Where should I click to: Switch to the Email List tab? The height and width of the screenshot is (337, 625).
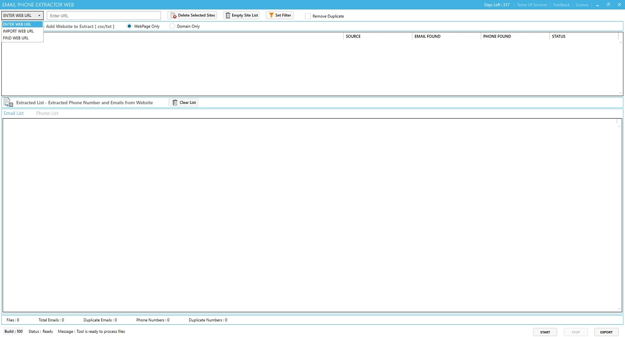[x=14, y=113]
